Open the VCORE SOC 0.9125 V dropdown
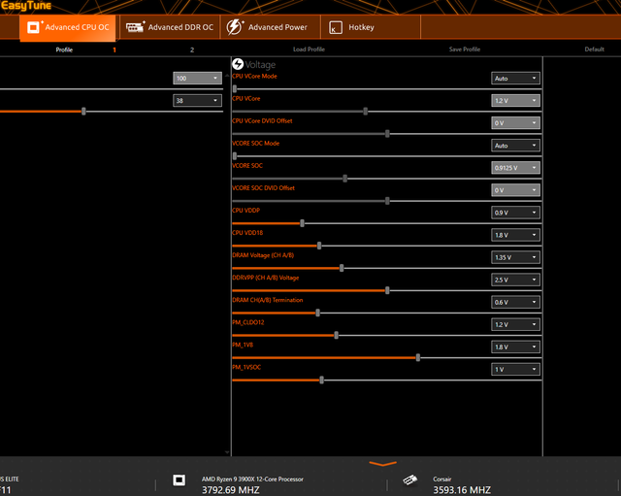Image resolution: width=621 pixels, height=496 pixels. pyautogui.click(x=515, y=168)
